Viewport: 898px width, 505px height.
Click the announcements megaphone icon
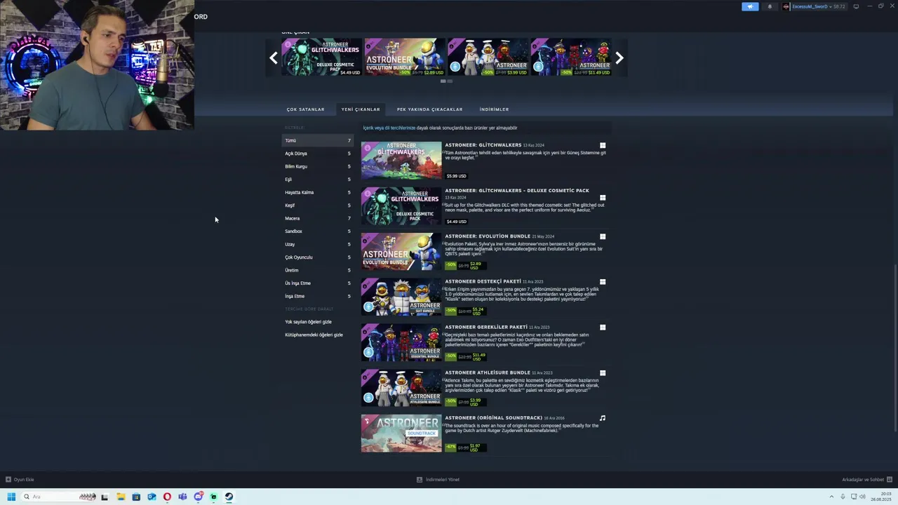click(750, 6)
